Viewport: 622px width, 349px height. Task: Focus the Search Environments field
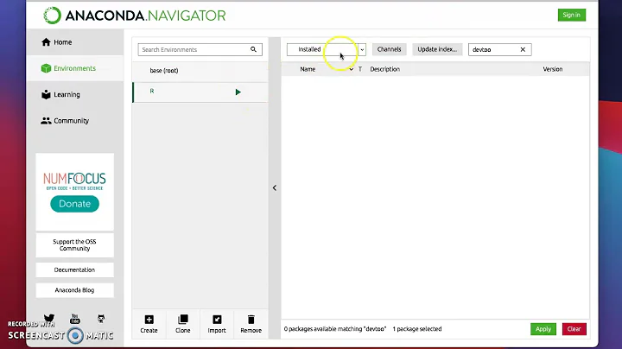(x=200, y=49)
